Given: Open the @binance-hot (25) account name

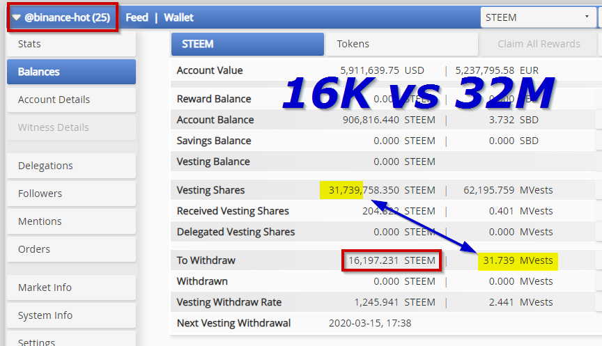Looking at the screenshot, I should pyautogui.click(x=67, y=17).
